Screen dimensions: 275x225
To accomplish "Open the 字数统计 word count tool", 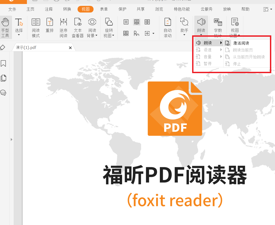I will (218, 27).
